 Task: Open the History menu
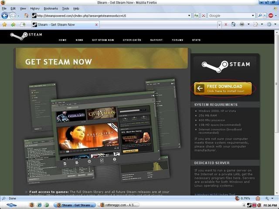(x=35, y=8)
